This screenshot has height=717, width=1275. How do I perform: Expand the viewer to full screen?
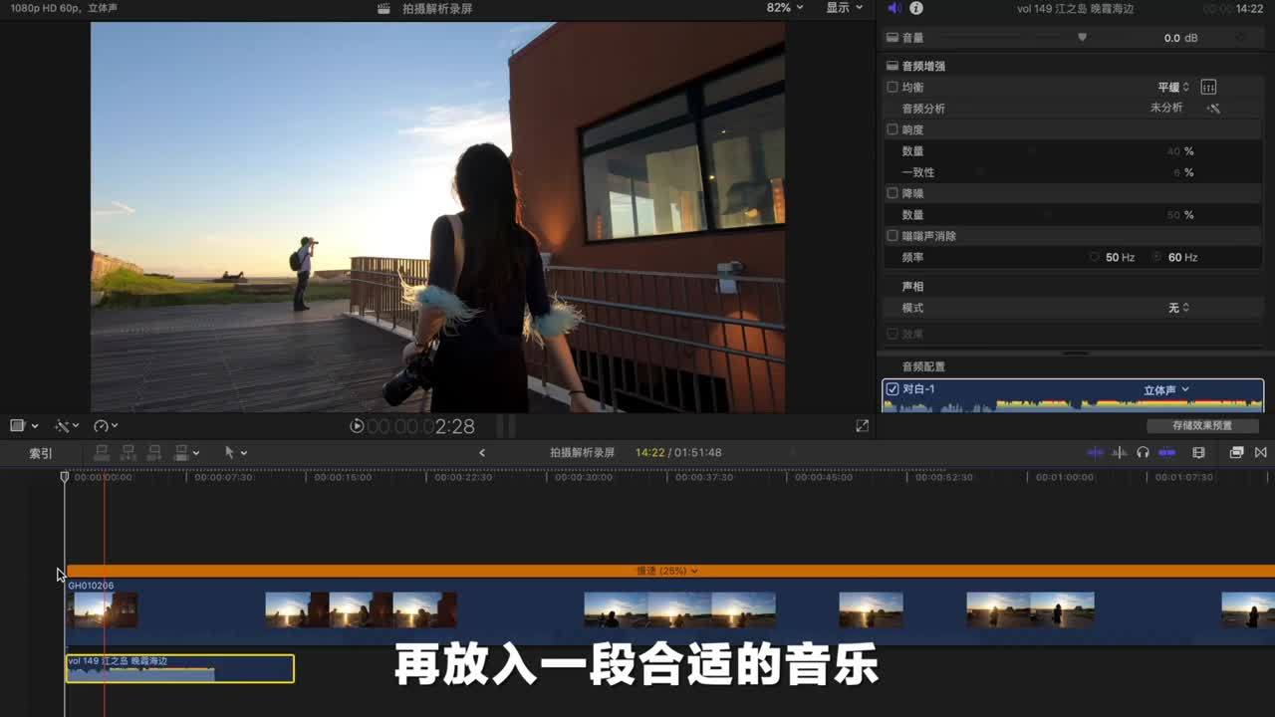[x=862, y=426]
